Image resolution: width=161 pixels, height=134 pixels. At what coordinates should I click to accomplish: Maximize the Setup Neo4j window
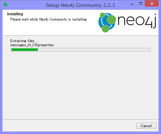click(x=141, y=4)
